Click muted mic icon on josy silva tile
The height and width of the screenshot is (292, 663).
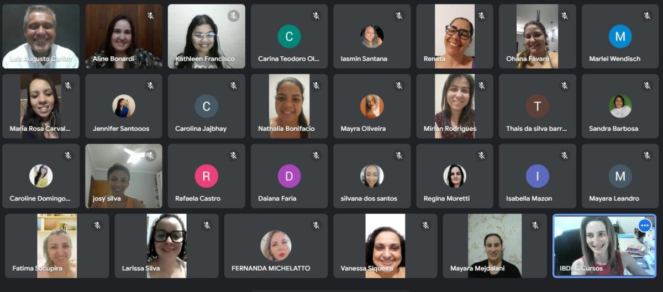[150, 156]
